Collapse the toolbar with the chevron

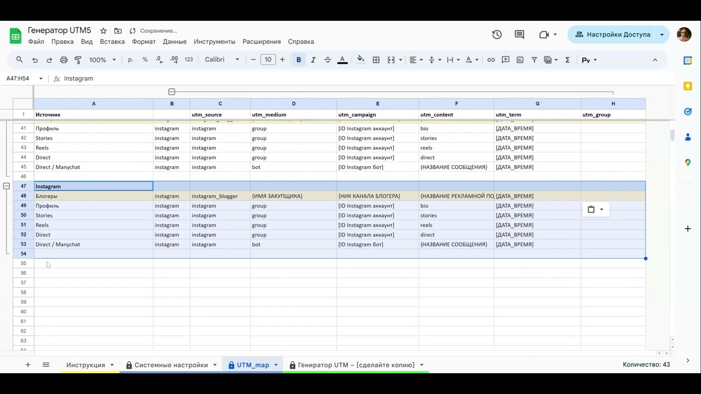click(655, 60)
